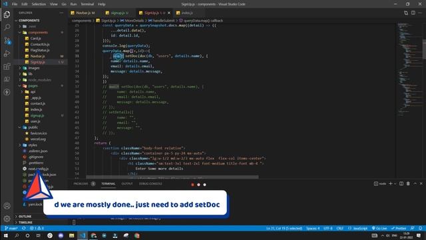Viewport: 426px width, 240px height.
Task: Split the terminal pane
Action: 401,184
